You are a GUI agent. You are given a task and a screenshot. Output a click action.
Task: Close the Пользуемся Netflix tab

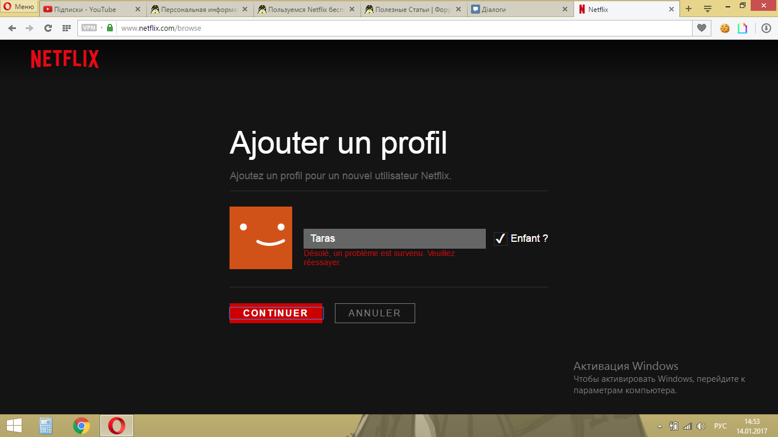pos(351,9)
